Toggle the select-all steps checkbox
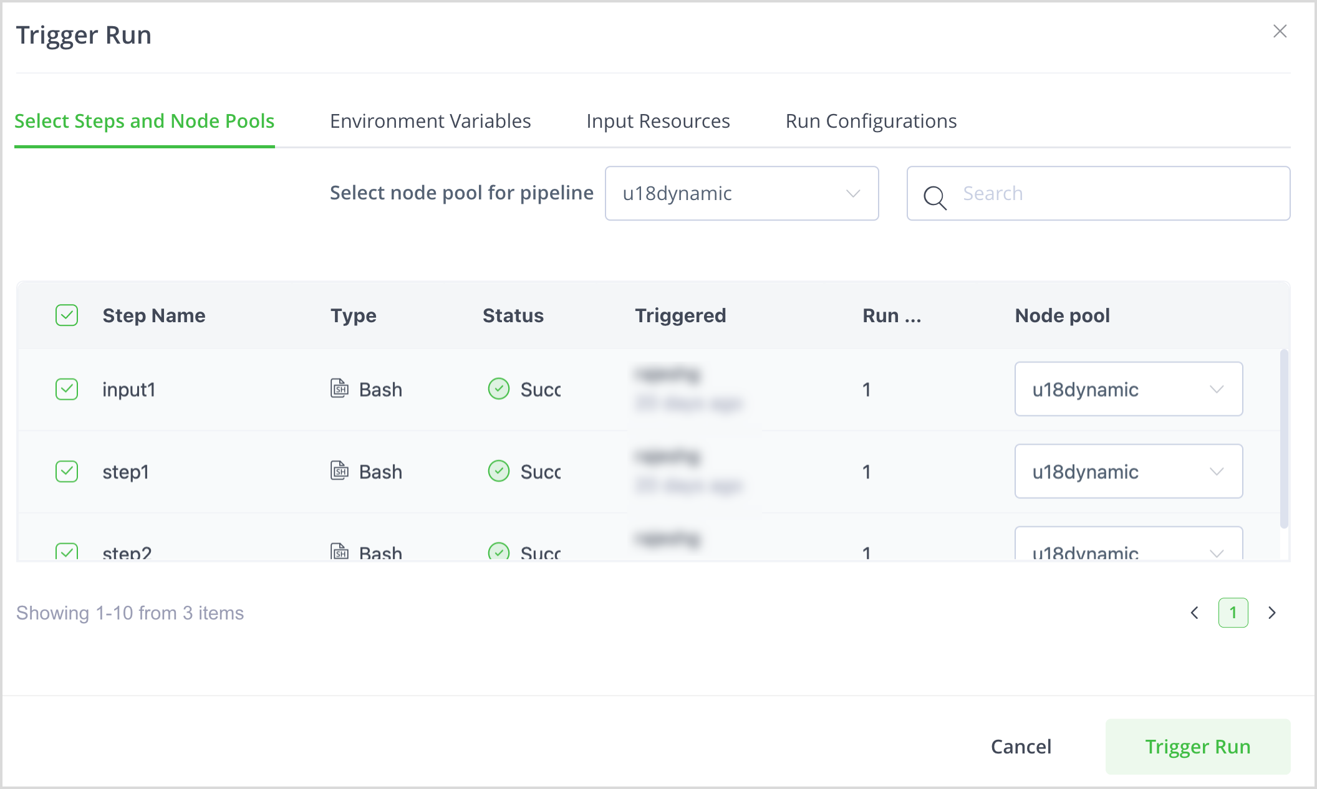 click(67, 315)
